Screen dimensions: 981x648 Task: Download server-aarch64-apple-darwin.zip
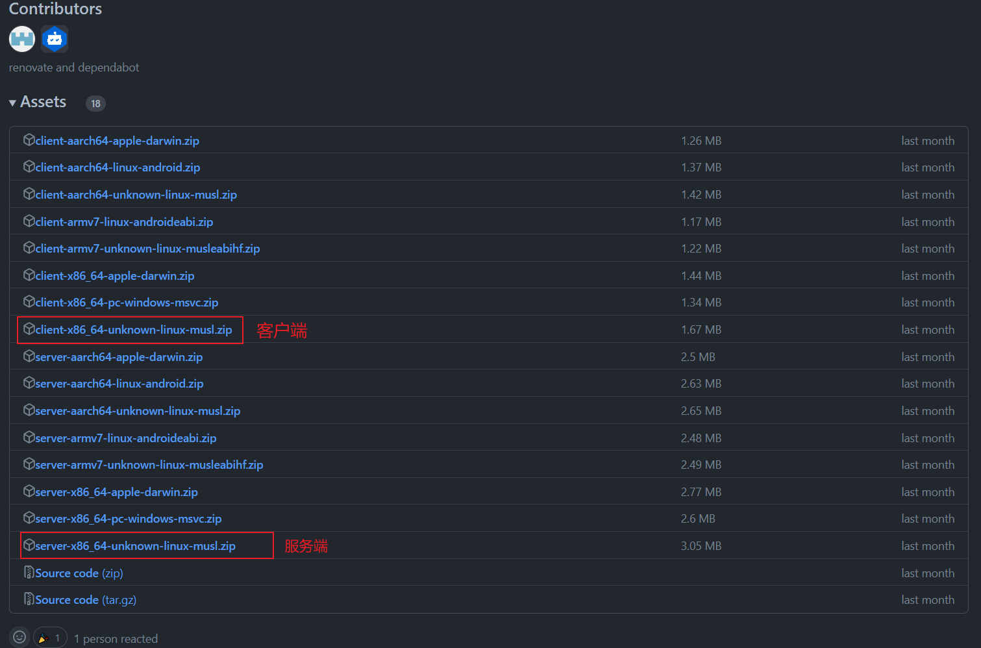pyautogui.click(x=119, y=357)
